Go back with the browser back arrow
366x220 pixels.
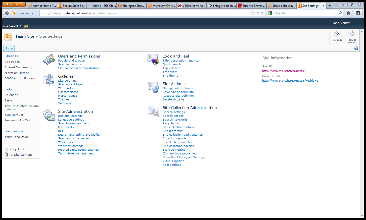tap(7, 13)
